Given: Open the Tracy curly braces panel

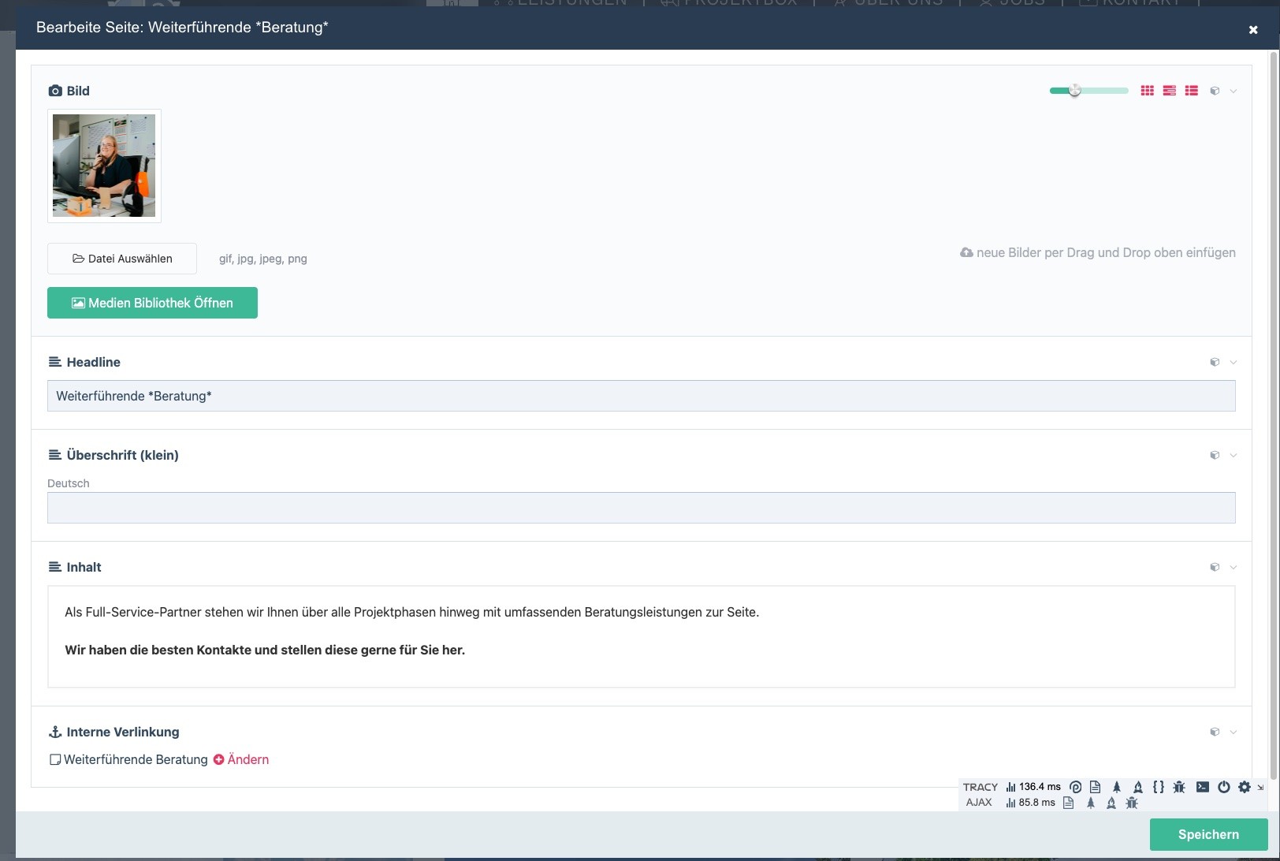Looking at the screenshot, I should (1158, 787).
